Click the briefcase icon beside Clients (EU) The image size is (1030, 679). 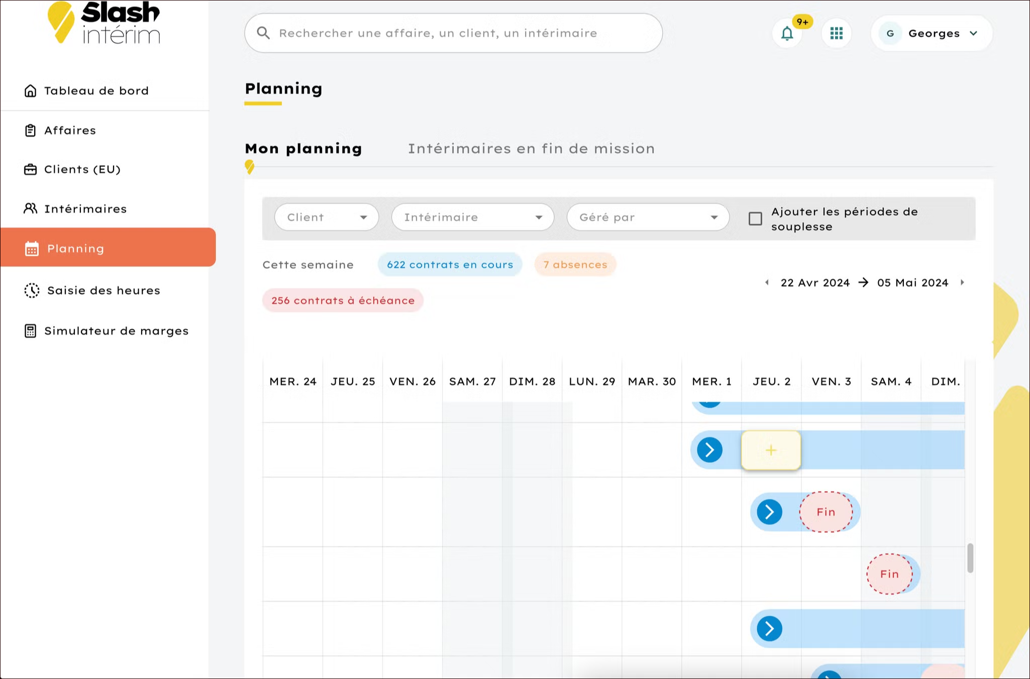pos(31,169)
